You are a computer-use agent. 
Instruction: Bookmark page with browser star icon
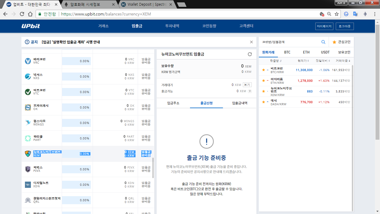[337, 14]
